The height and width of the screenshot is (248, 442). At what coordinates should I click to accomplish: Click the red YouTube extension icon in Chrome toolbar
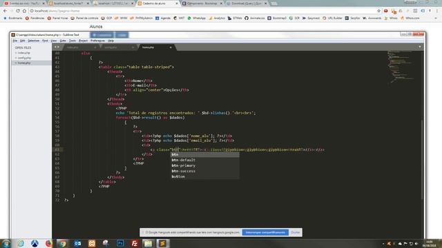[386, 11]
